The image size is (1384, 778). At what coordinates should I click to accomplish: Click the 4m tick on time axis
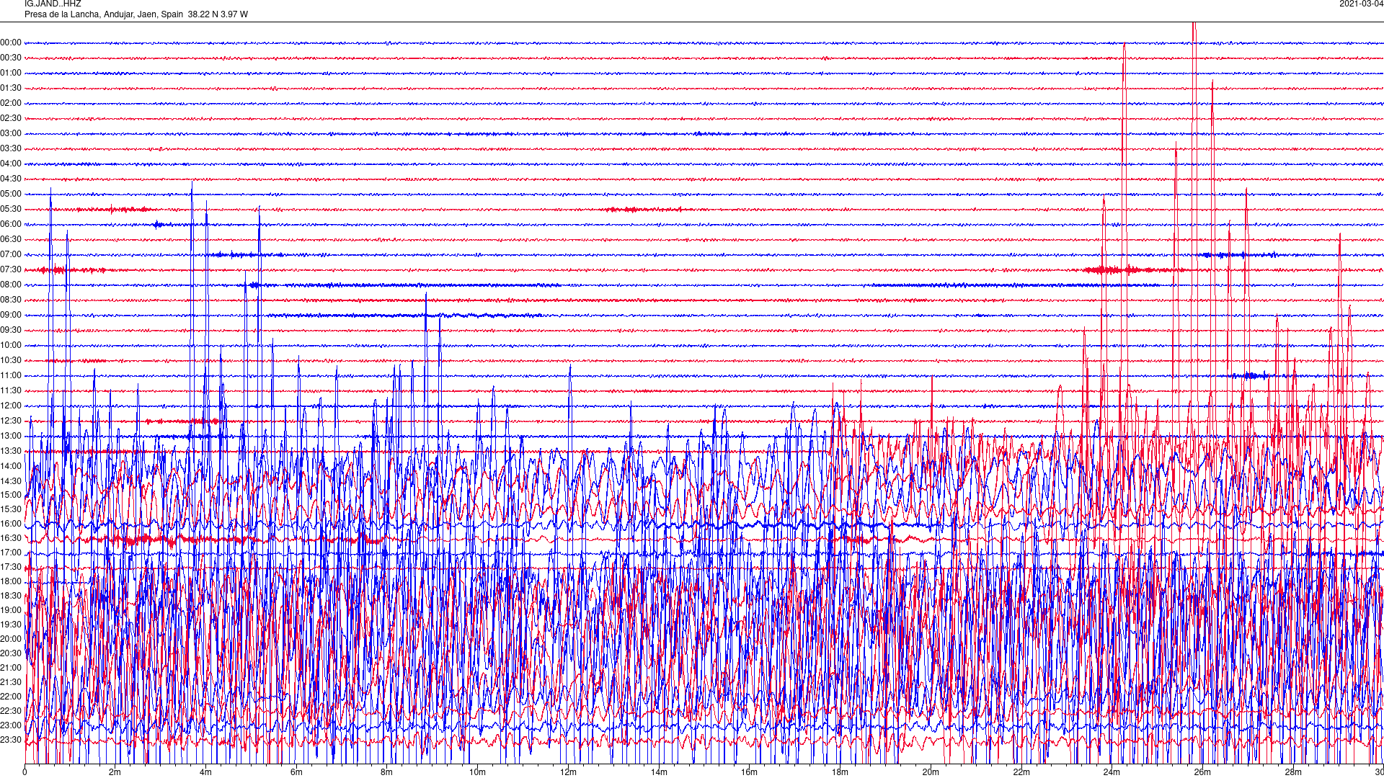pos(205,773)
